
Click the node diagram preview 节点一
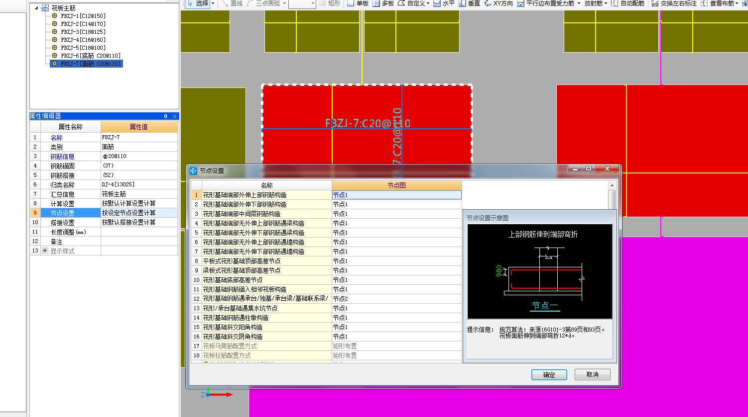[540, 271]
